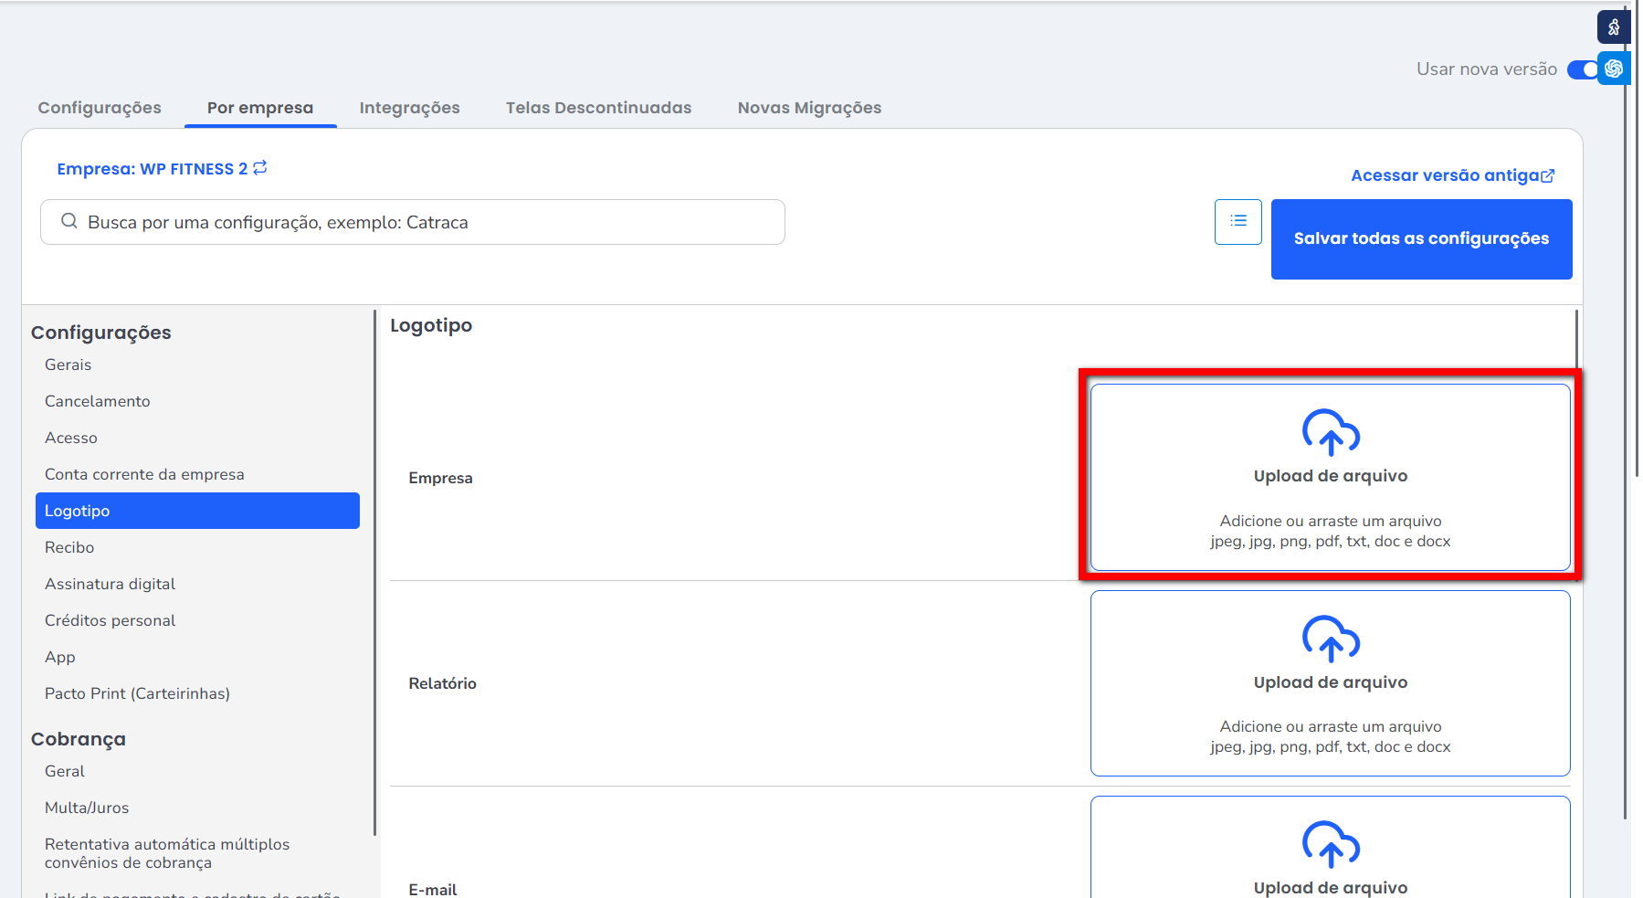Open Assinatura digital in the sidebar
The height and width of the screenshot is (898, 1643).
pyautogui.click(x=110, y=584)
